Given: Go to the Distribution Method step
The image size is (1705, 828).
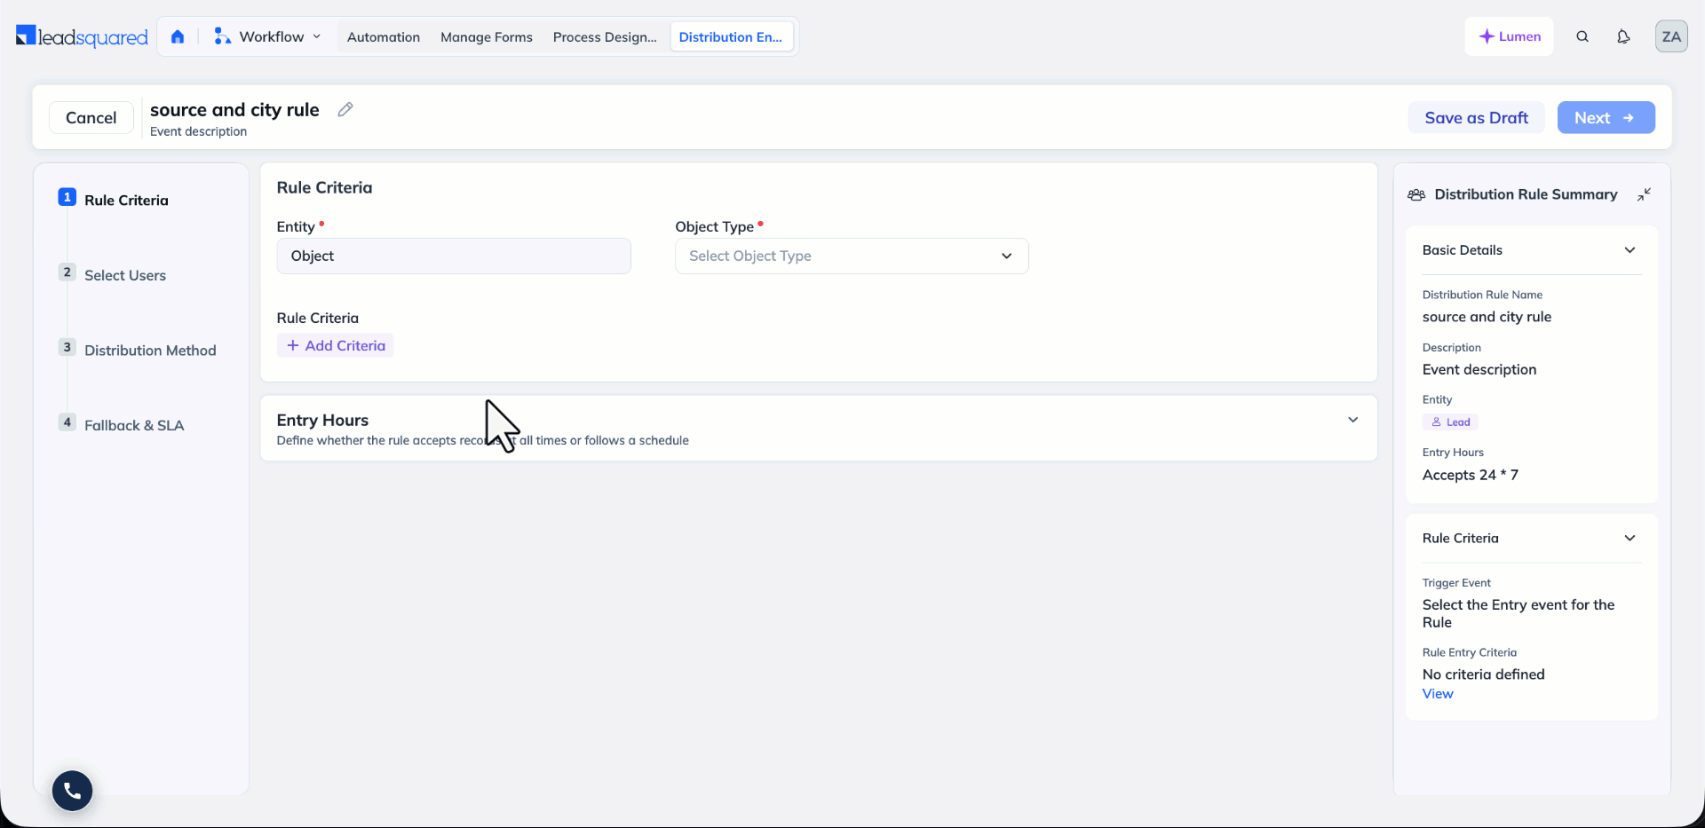Looking at the screenshot, I should 150,351.
